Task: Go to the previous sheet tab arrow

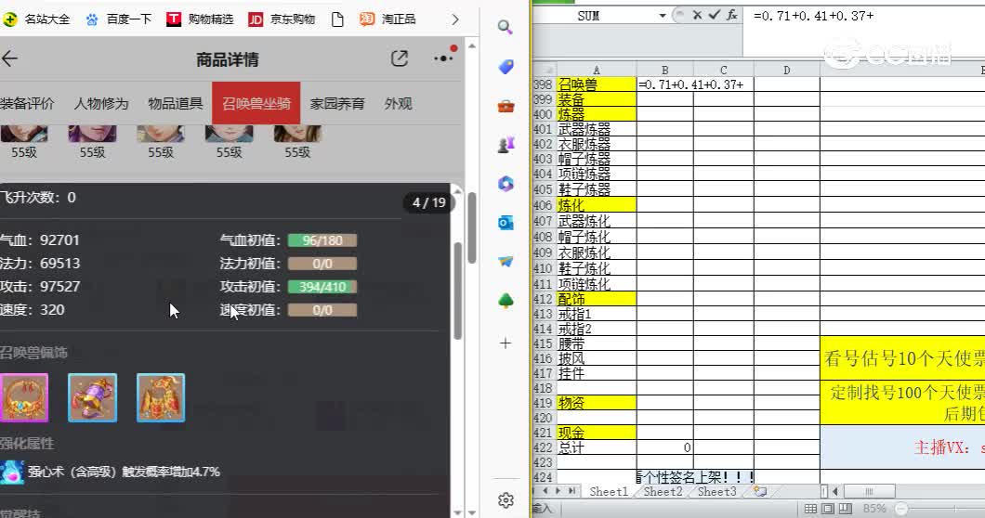Action: (x=545, y=491)
